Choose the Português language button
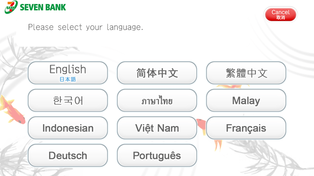314x176 pixels. pos(157,155)
